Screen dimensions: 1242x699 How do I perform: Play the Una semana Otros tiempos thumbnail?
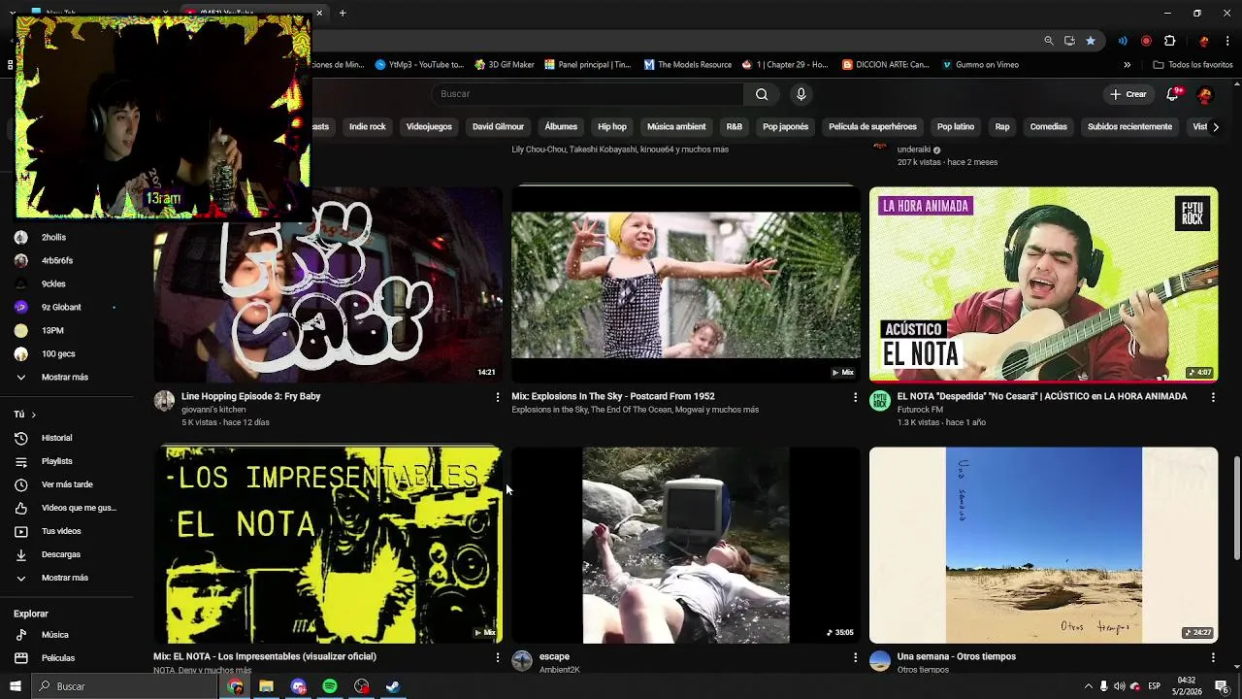[1044, 546]
